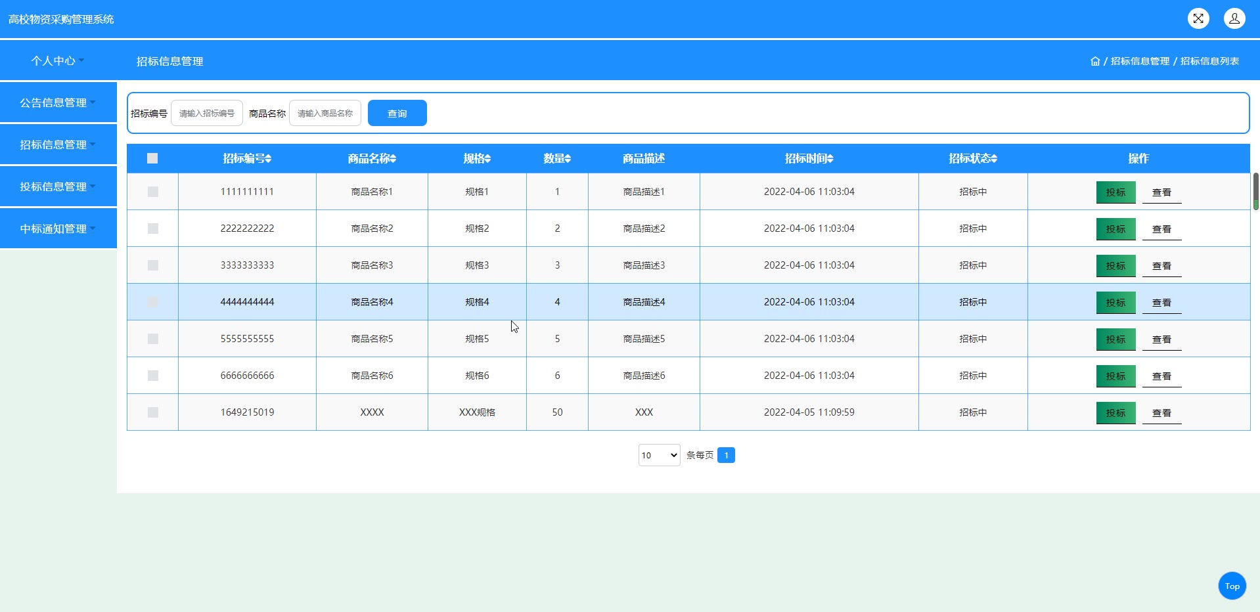Screen dimensions: 1260x612
Task: Click 查看 for row 4444444444
Action: (1161, 303)
